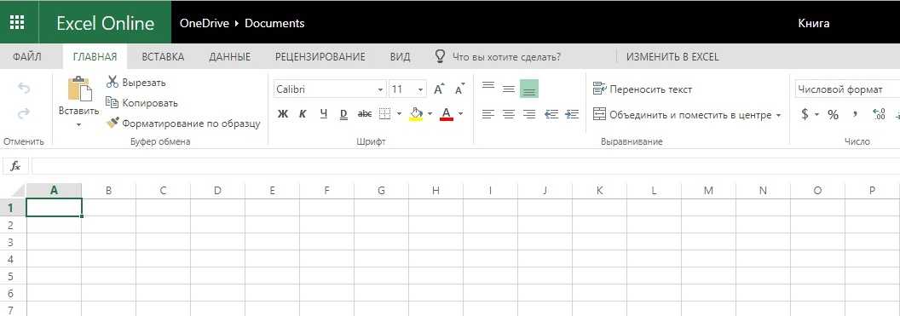Click the fx insert function icon
Image resolution: width=900 pixels, height=316 pixels.
coord(16,166)
